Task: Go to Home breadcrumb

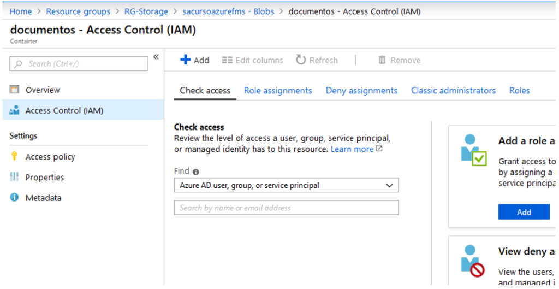Action: click(x=20, y=11)
